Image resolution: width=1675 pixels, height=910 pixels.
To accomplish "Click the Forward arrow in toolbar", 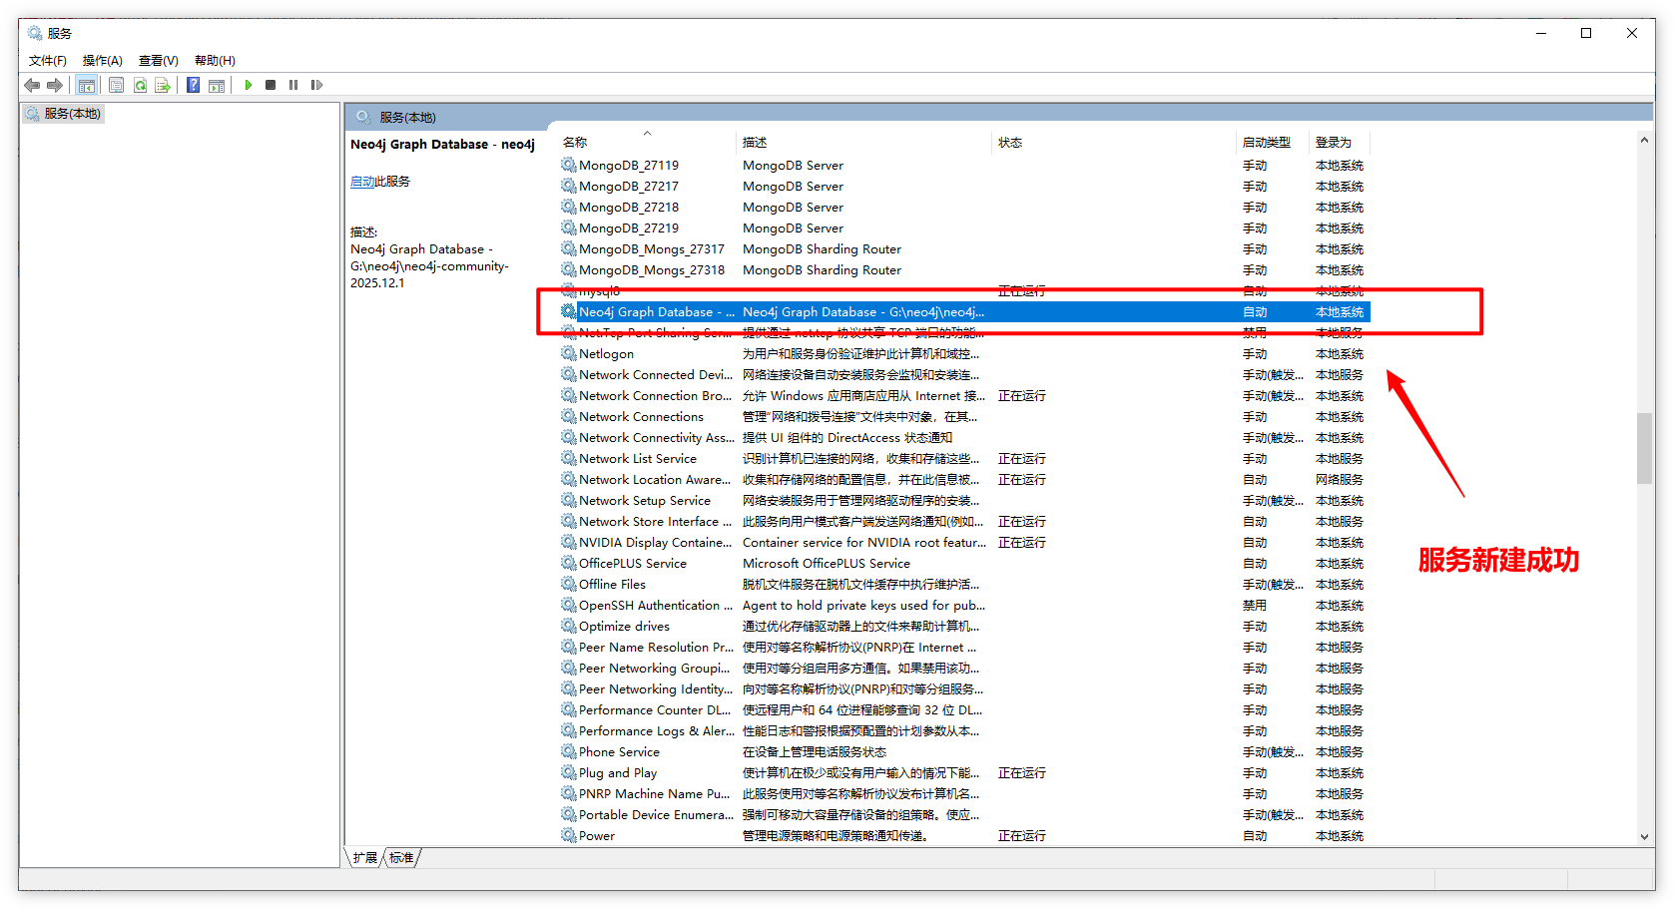I will pyautogui.click(x=55, y=86).
